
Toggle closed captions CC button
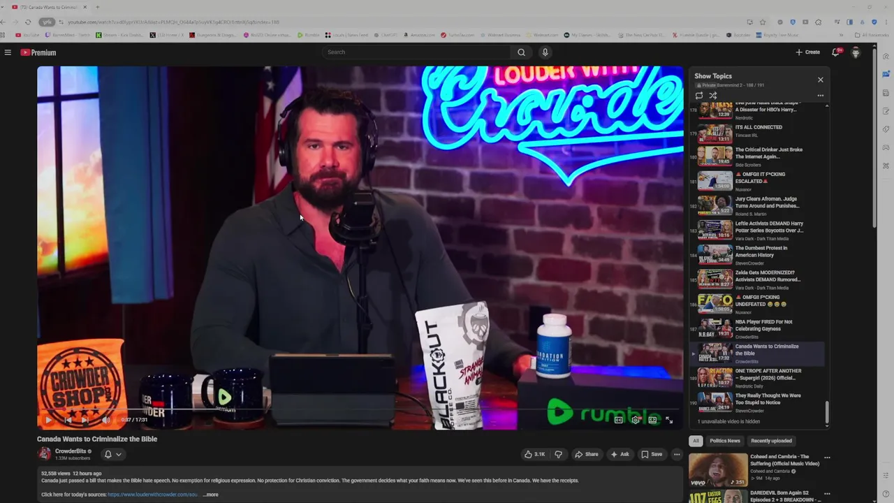pyautogui.click(x=619, y=420)
